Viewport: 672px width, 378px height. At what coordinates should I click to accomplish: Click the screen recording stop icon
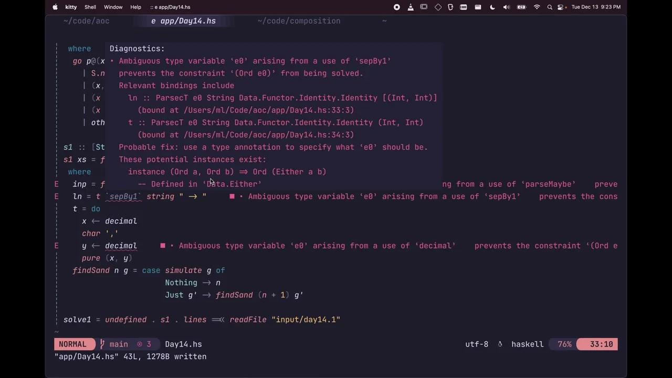[397, 7]
